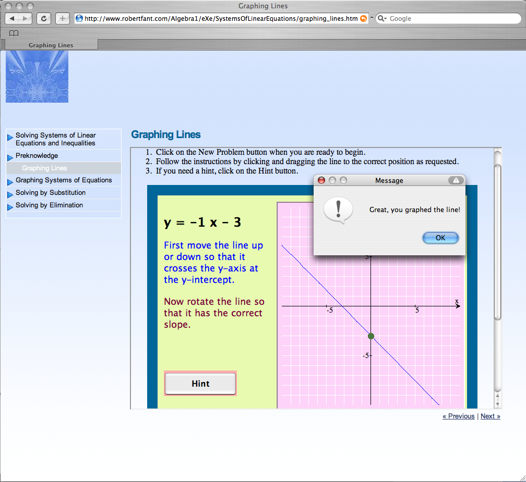Click the orange RSS/reload icon in address bar
The height and width of the screenshot is (482, 526).
click(363, 18)
